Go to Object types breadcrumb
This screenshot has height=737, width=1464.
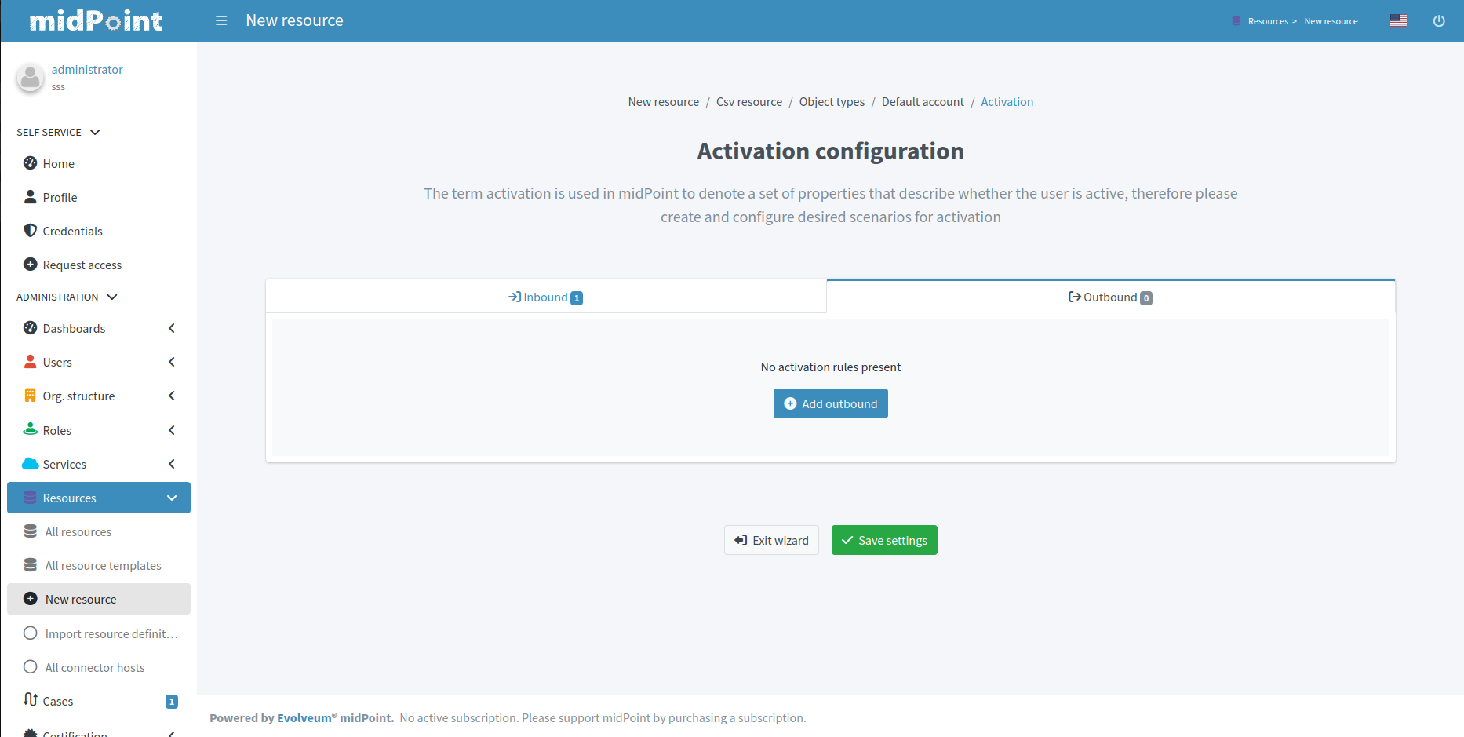(x=832, y=102)
